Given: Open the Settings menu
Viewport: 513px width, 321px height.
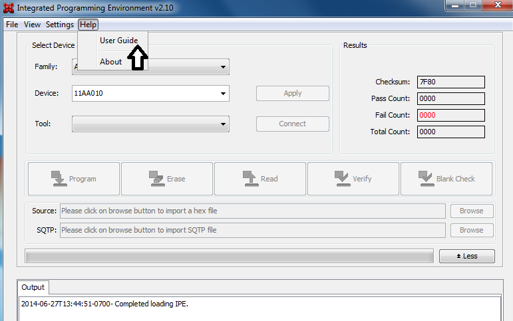Looking at the screenshot, I should pyautogui.click(x=60, y=25).
